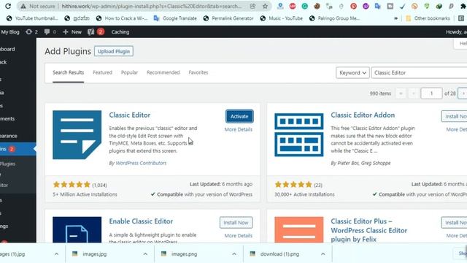Click the cookie extension icon

point(317,6)
